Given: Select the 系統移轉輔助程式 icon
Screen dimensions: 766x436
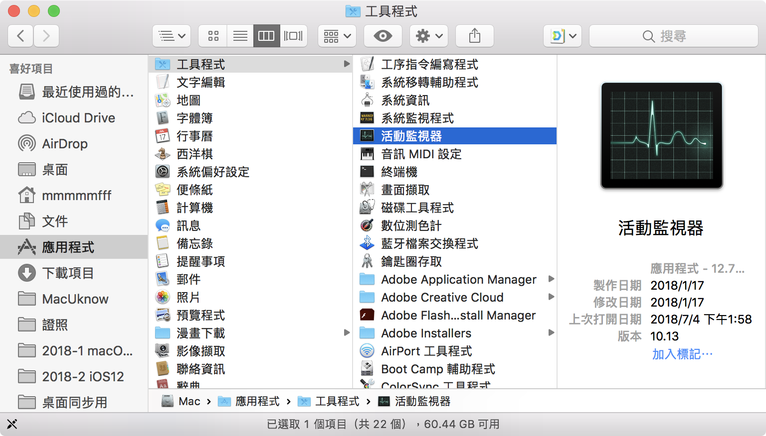Looking at the screenshot, I should tap(367, 82).
